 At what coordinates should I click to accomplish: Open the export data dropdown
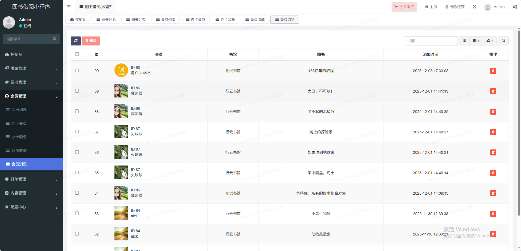pos(490,41)
